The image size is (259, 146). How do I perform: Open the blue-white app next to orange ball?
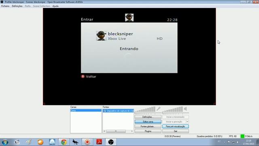click(52, 142)
